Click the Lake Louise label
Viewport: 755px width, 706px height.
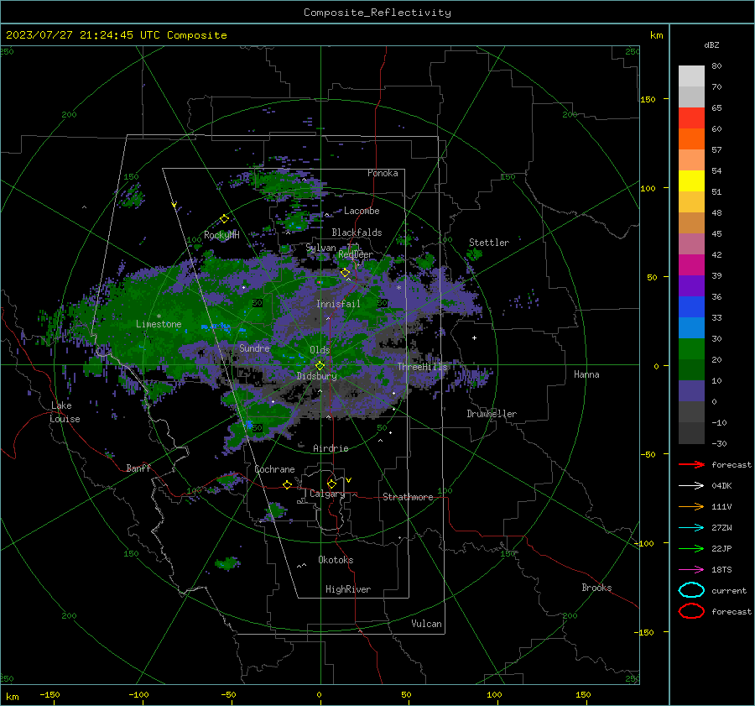(x=65, y=412)
